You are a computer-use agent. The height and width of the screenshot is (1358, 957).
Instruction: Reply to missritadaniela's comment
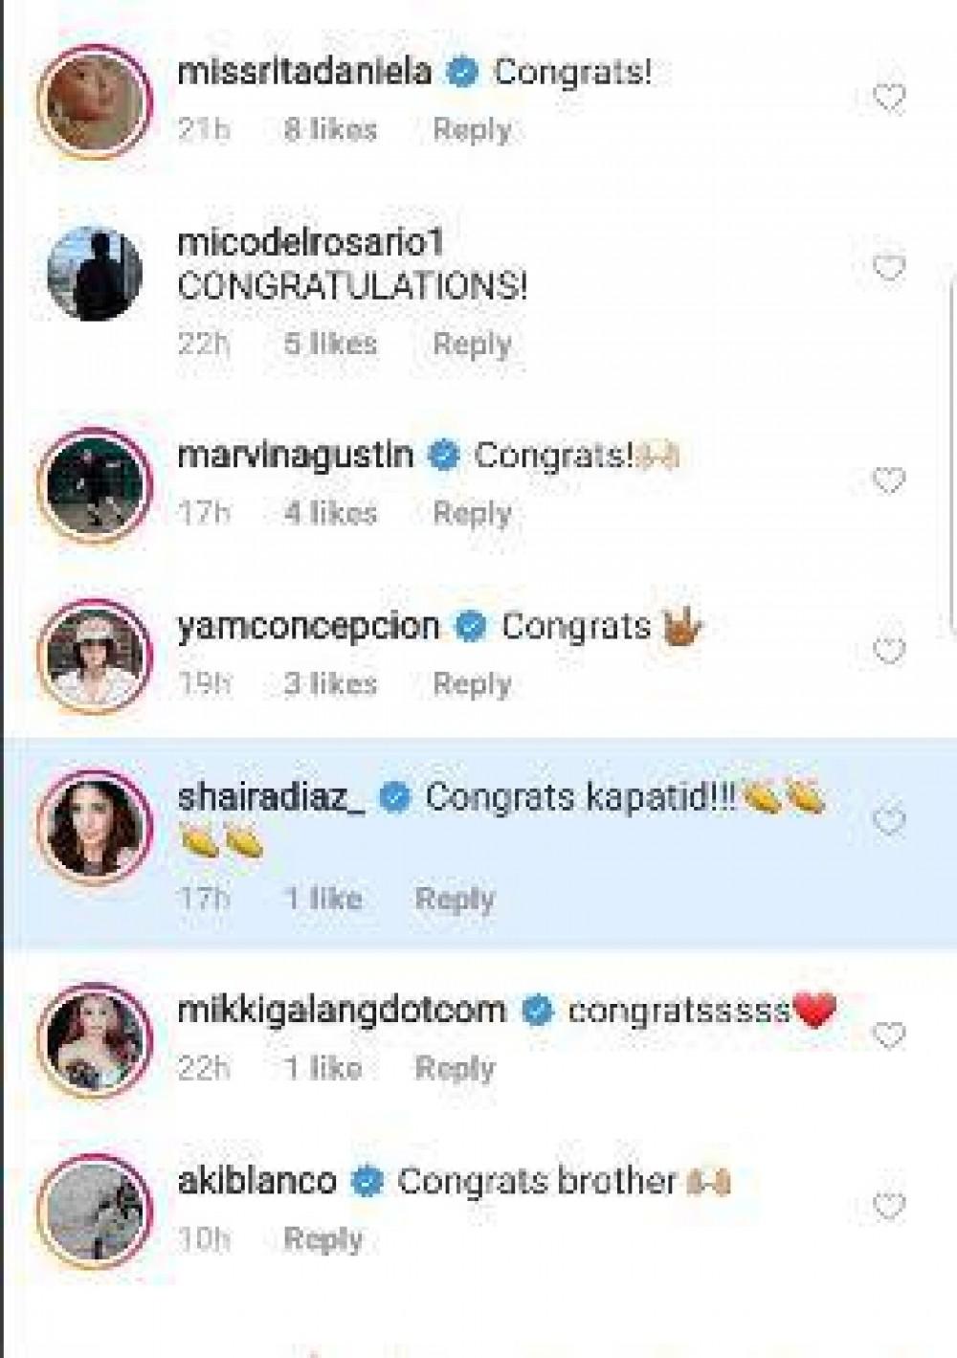pyautogui.click(x=472, y=129)
